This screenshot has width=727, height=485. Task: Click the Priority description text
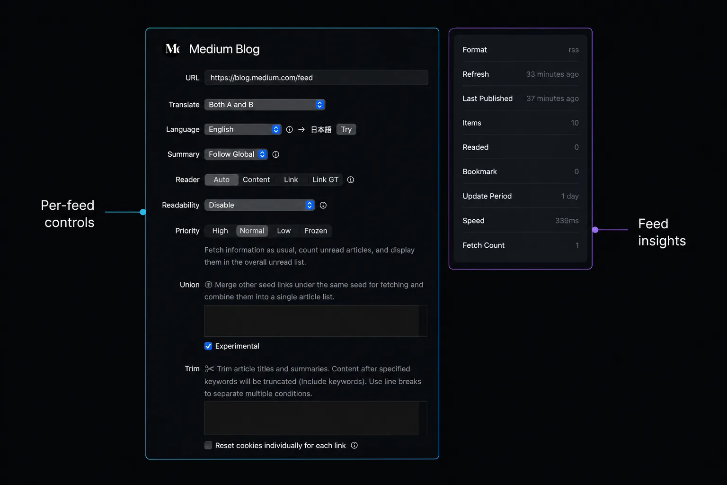[310, 256]
